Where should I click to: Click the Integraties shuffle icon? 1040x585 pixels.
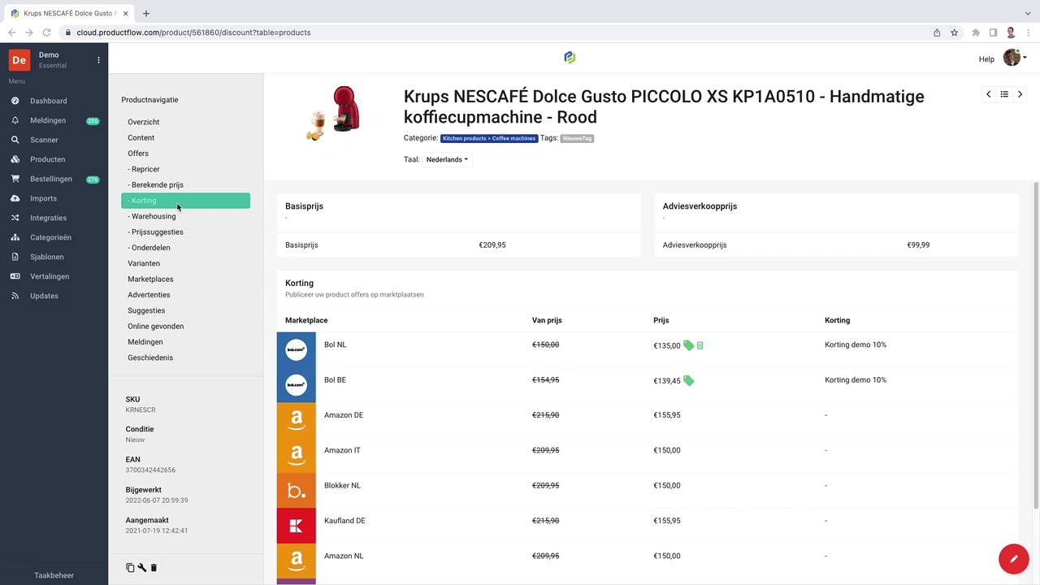point(15,218)
